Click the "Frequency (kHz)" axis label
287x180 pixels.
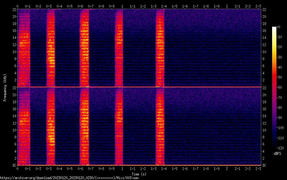pyautogui.click(x=5, y=87)
